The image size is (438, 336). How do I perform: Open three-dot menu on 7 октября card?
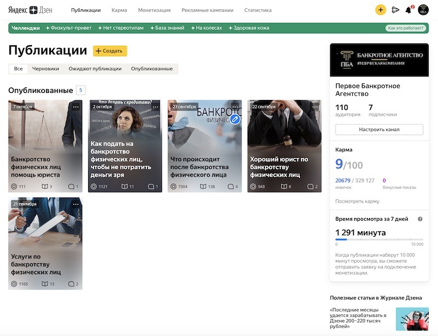pyautogui.click(x=76, y=107)
